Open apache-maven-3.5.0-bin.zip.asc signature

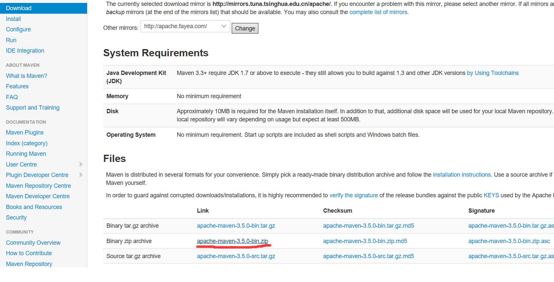click(509, 241)
